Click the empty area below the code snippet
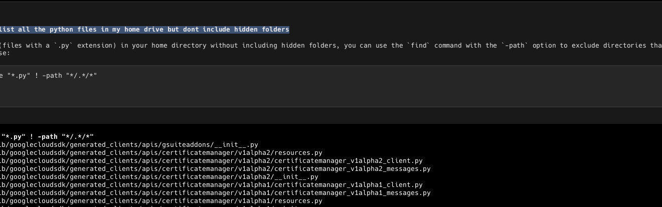Viewport: 662px width, 207px height. click(x=331, y=95)
